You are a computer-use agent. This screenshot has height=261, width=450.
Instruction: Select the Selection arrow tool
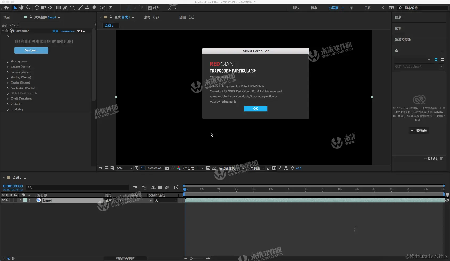pyautogui.click(x=15, y=8)
